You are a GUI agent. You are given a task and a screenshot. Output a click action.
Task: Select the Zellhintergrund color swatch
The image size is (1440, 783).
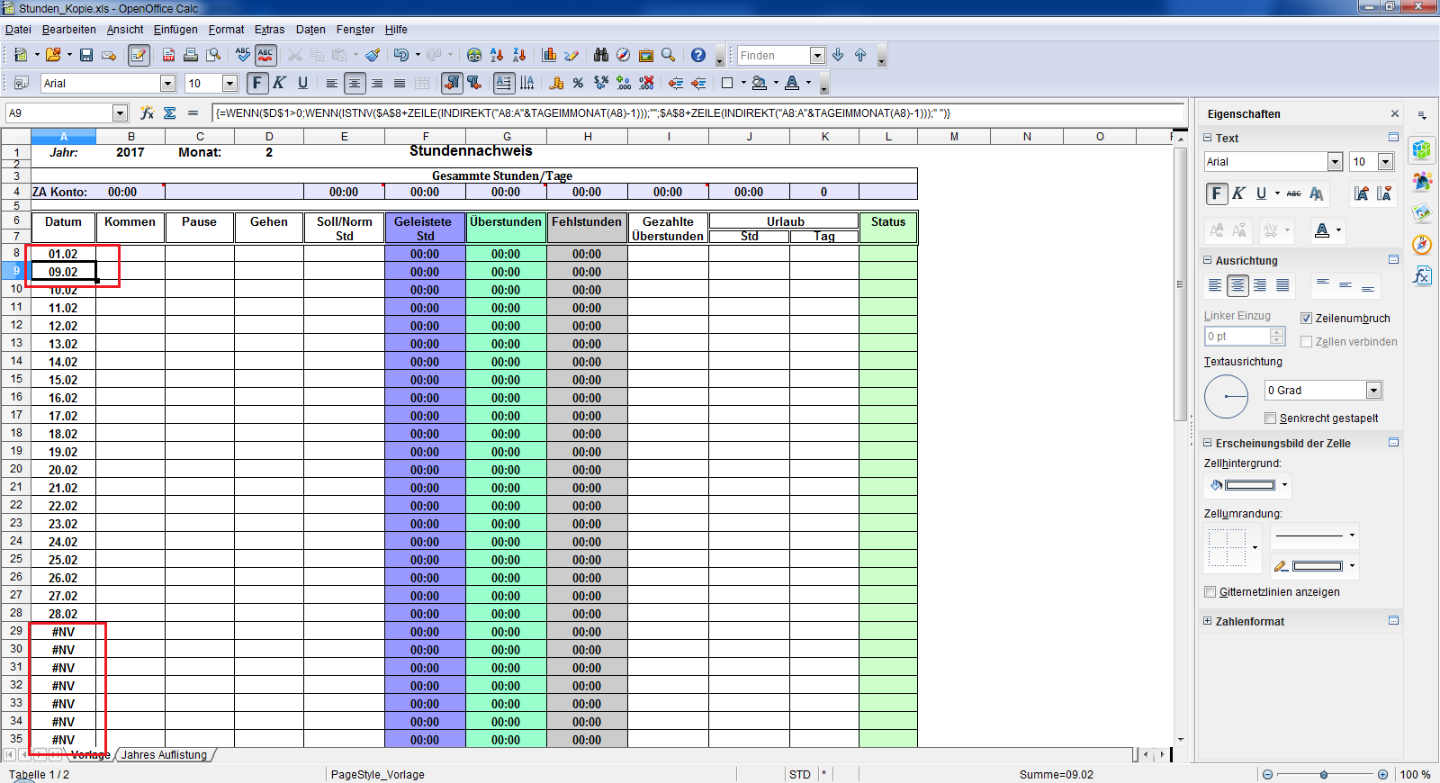pos(1249,485)
